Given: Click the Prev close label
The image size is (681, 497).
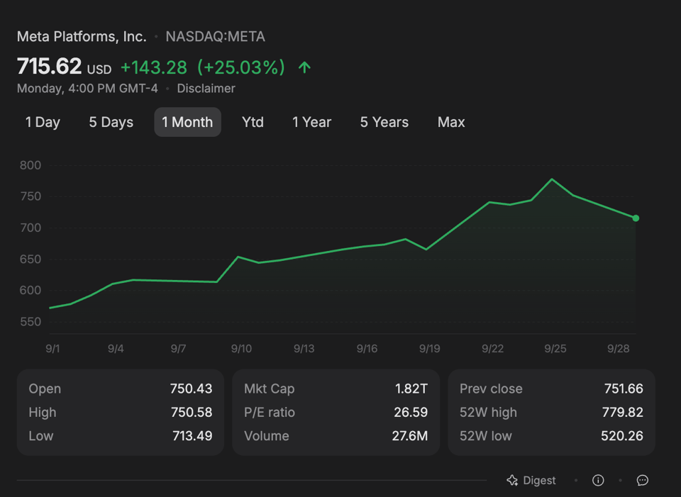Looking at the screenshot, I should (x=491, y=389).
